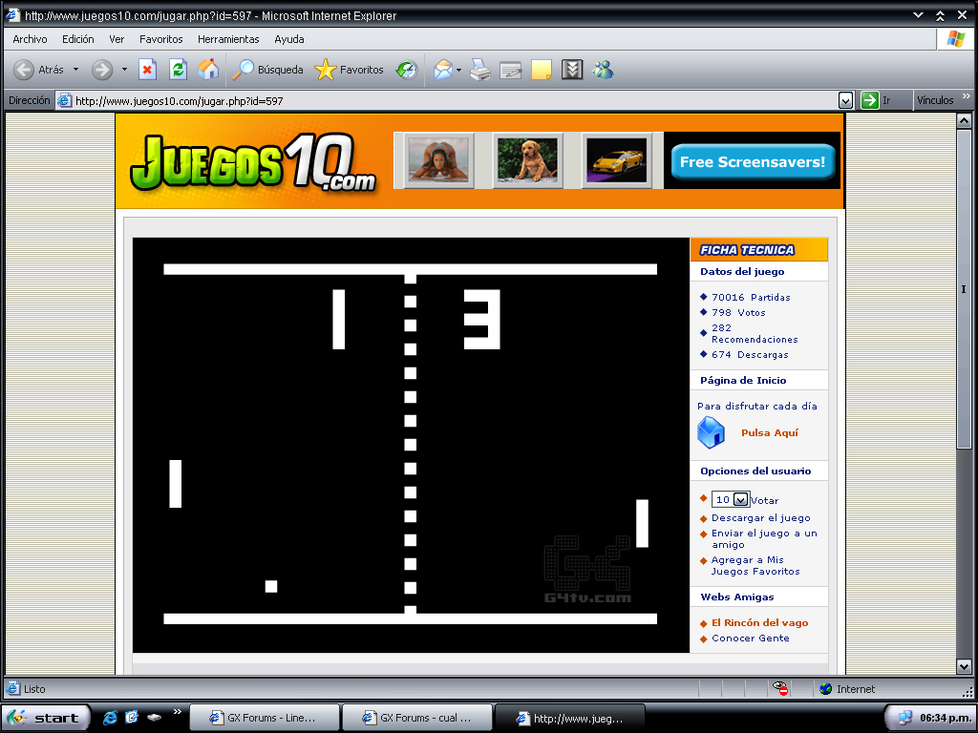Viewport: 978px width, 733px height.
Task: Click the vertical scrollbar thumb
Action: point(964,288)
